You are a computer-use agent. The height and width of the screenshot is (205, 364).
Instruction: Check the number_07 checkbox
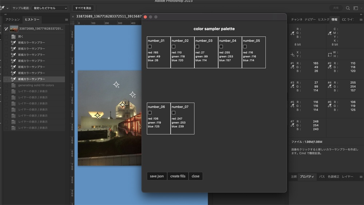(173, 113)
